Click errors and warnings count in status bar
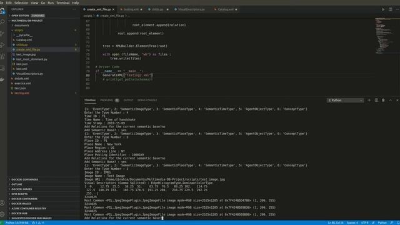The image size is (400, 225). tap(38, 222)
